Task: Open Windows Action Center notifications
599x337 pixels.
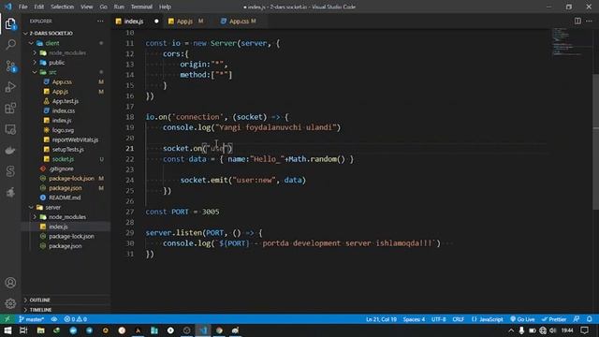Action: pyautogui.click(x=584, y=330)
